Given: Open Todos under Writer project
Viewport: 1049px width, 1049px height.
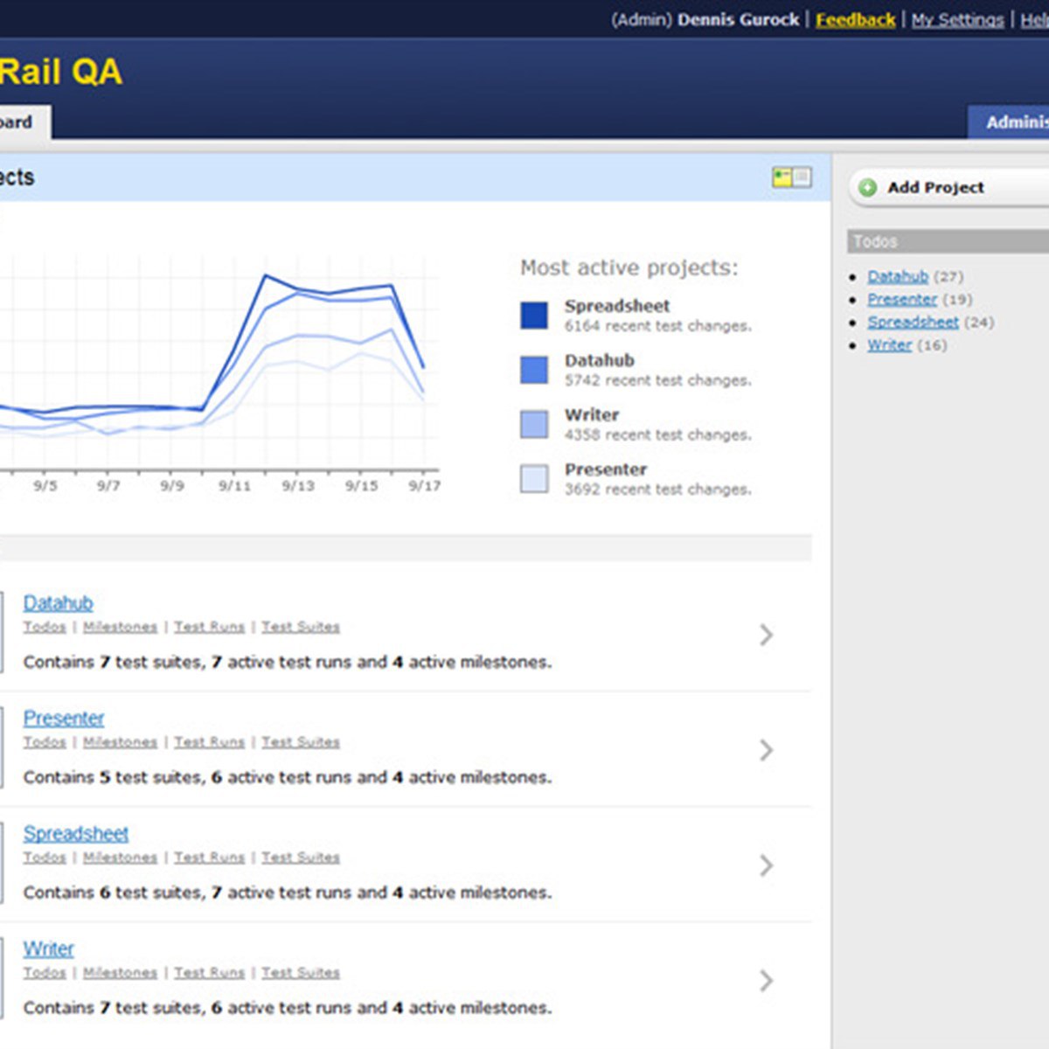Looking at the screenshot, I should [45, 973].
